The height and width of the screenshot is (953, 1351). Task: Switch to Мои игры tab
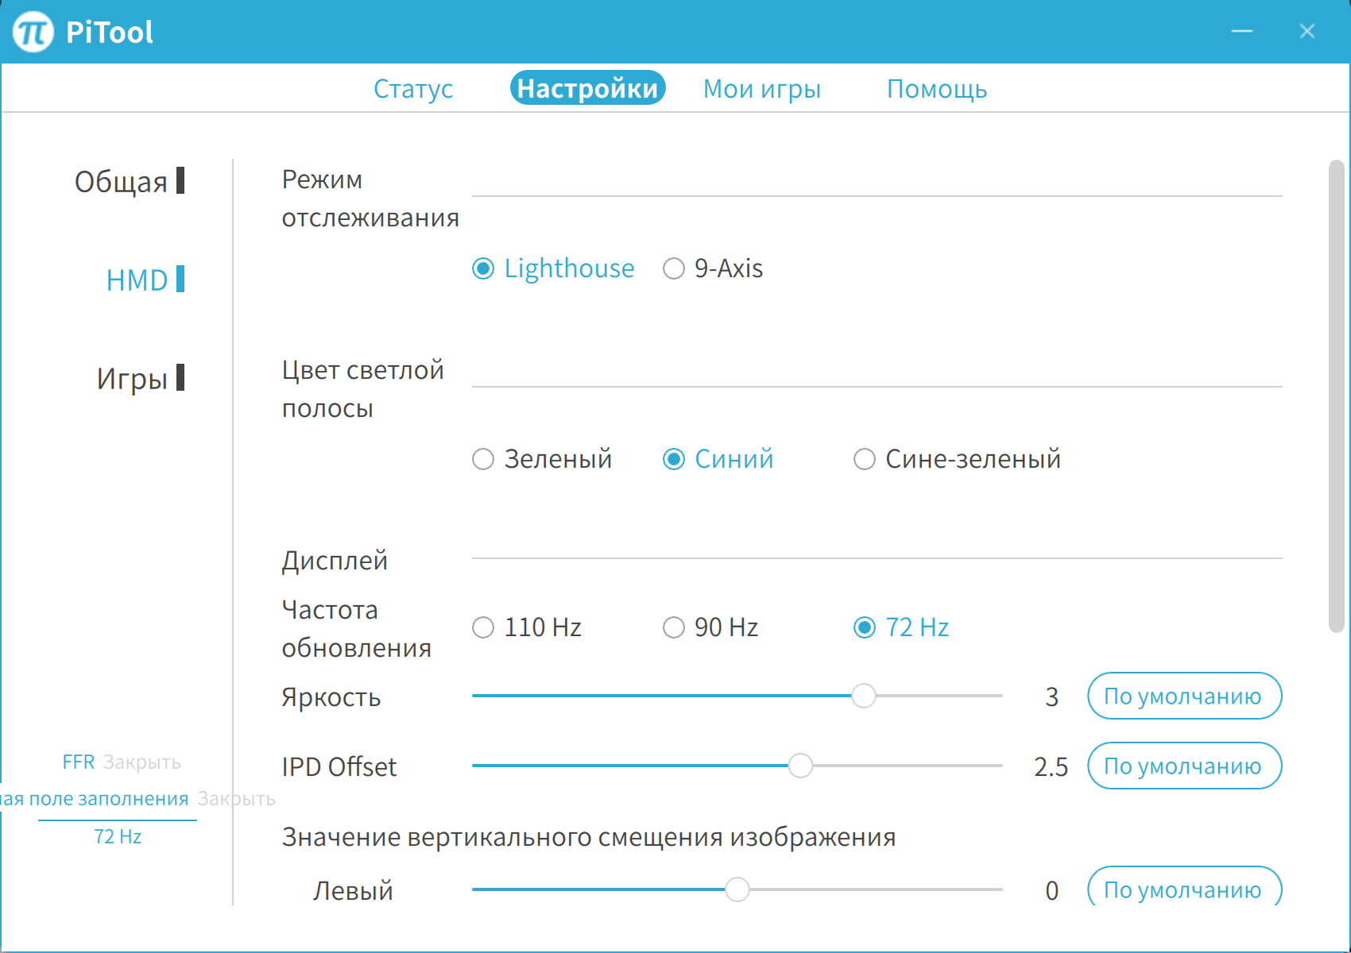761,89
